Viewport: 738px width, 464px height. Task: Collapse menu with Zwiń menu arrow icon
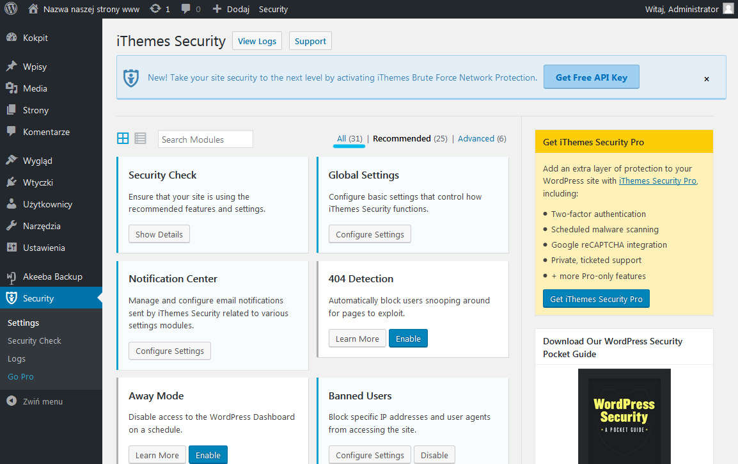coord(12,401)
